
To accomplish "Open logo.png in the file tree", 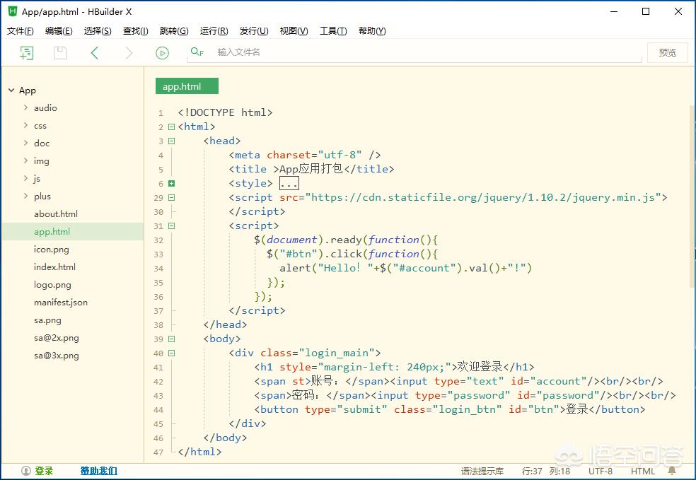I will coord(52,285).
